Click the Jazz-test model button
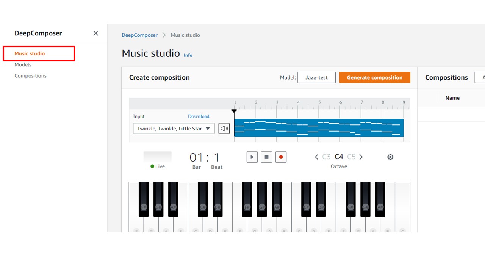485x273 pixels. pyautogui.click(x=317, y=77)
